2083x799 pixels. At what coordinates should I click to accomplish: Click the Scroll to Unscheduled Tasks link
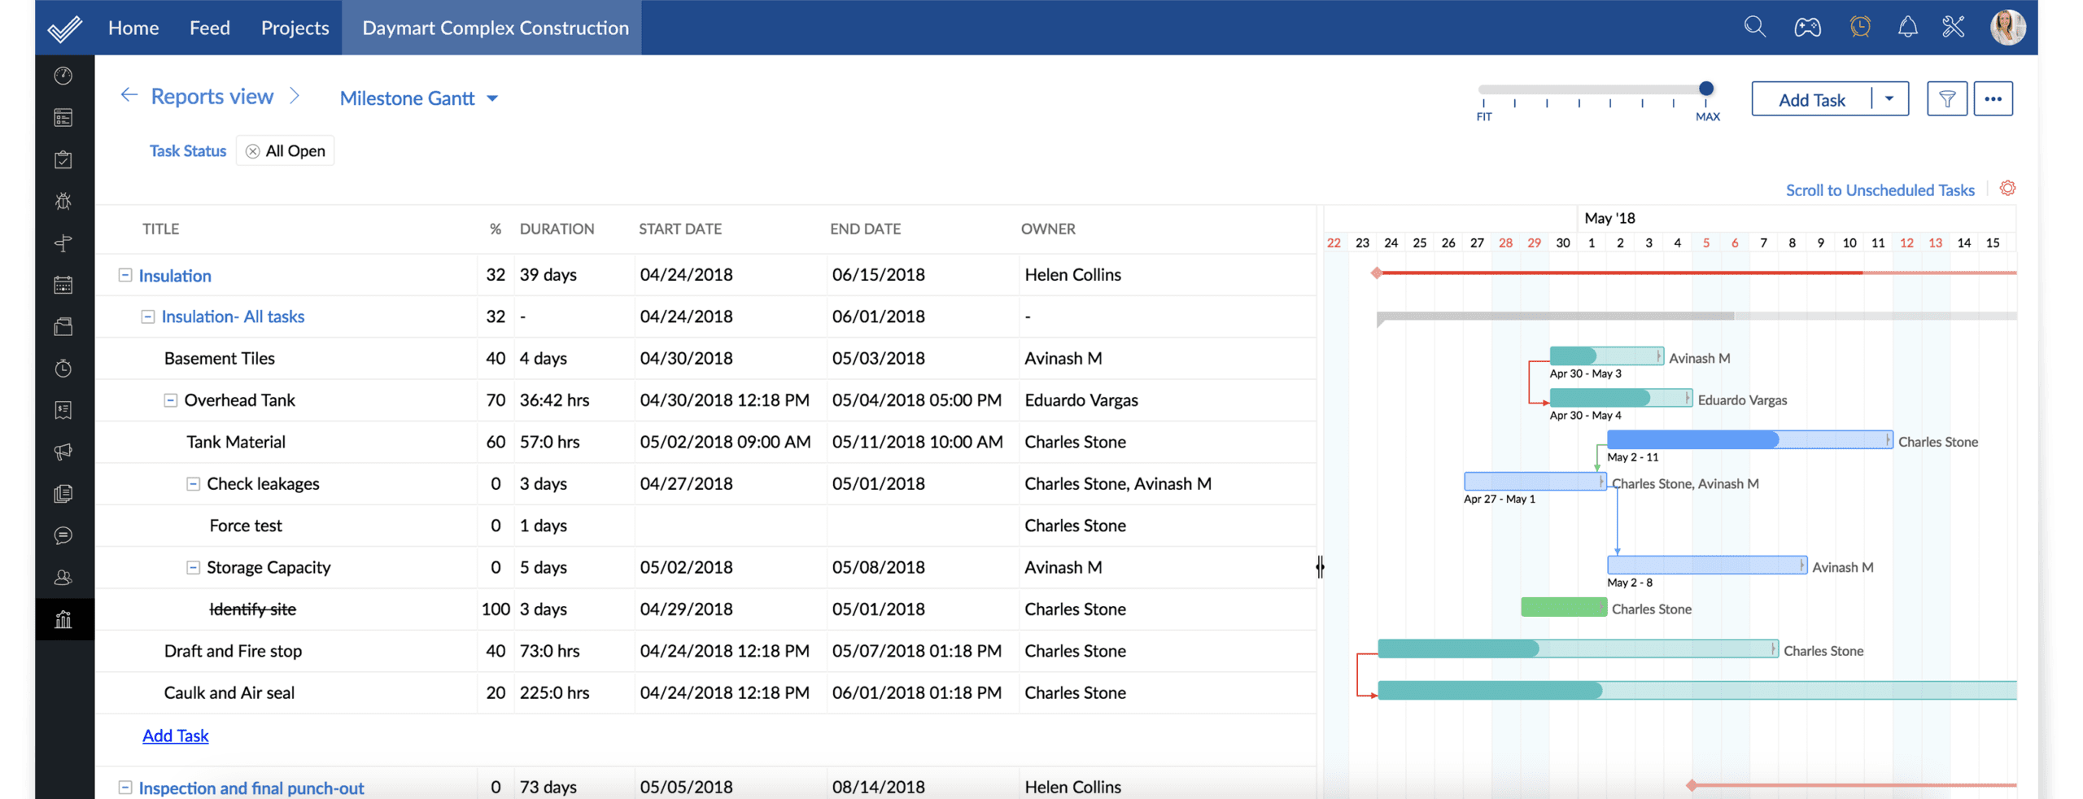[x=1880, y=190]
